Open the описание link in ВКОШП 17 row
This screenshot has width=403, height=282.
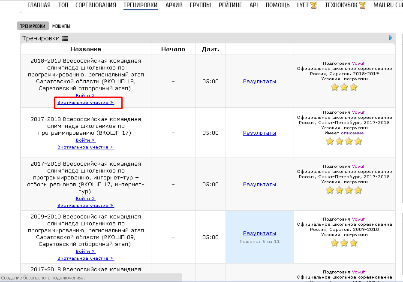click(352, 133)
